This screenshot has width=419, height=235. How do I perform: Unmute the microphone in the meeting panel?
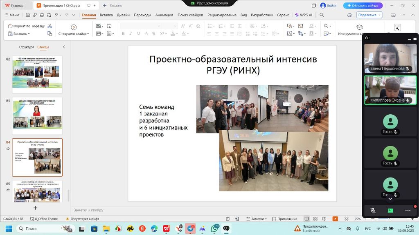(x=373, y=211)
